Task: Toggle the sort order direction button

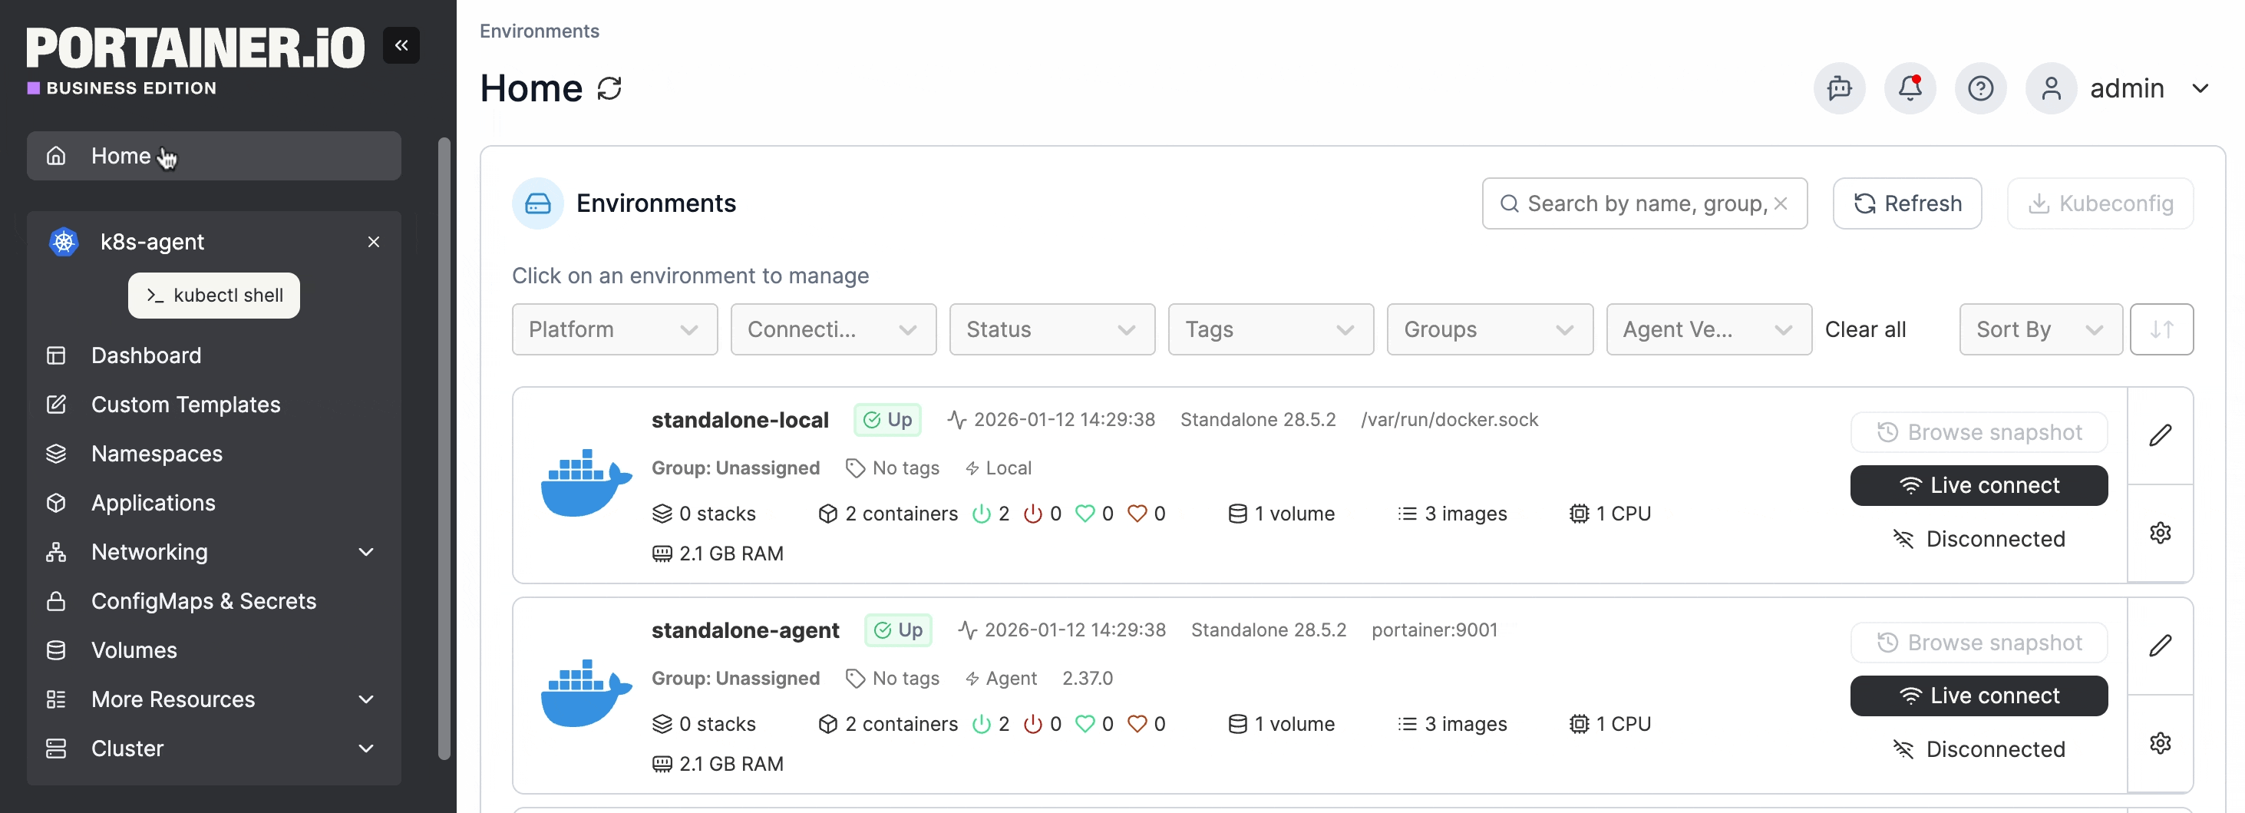Action: 2161,329
